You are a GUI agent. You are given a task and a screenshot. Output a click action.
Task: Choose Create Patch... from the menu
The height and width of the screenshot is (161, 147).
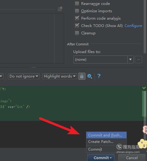click(106, 142)
